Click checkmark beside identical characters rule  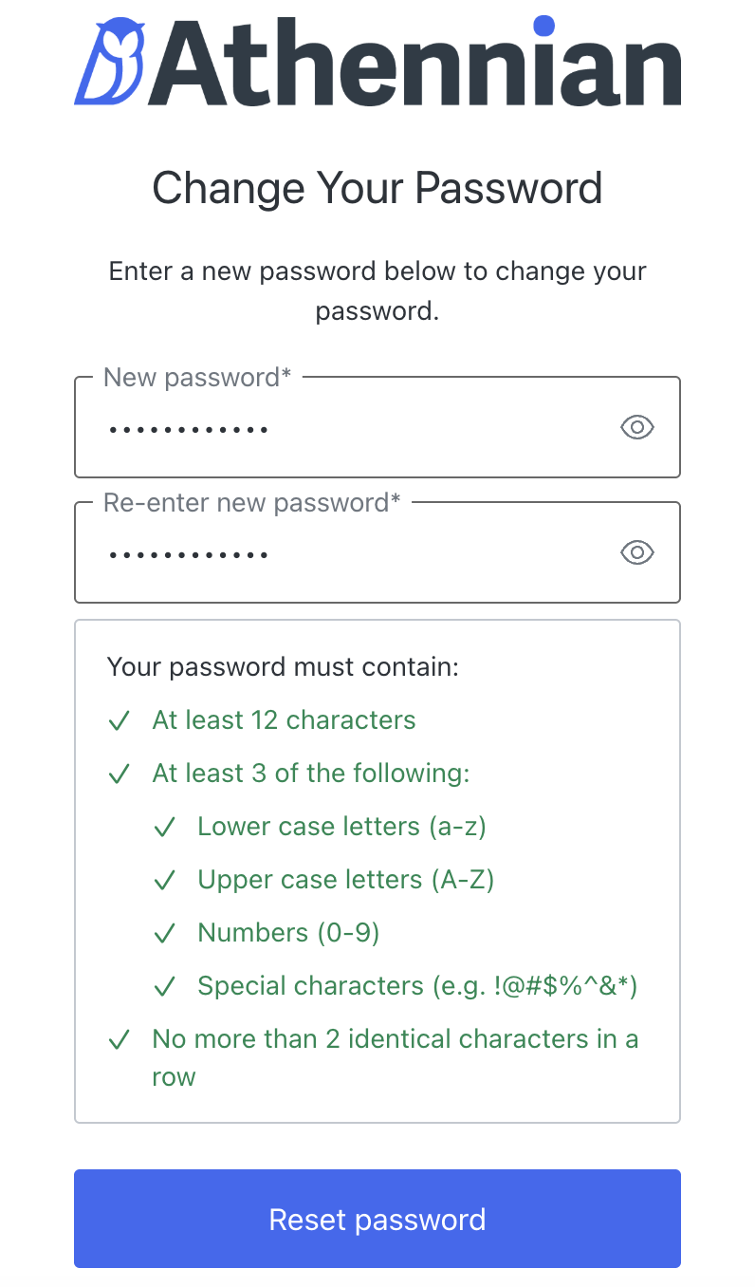(120, 1040)
